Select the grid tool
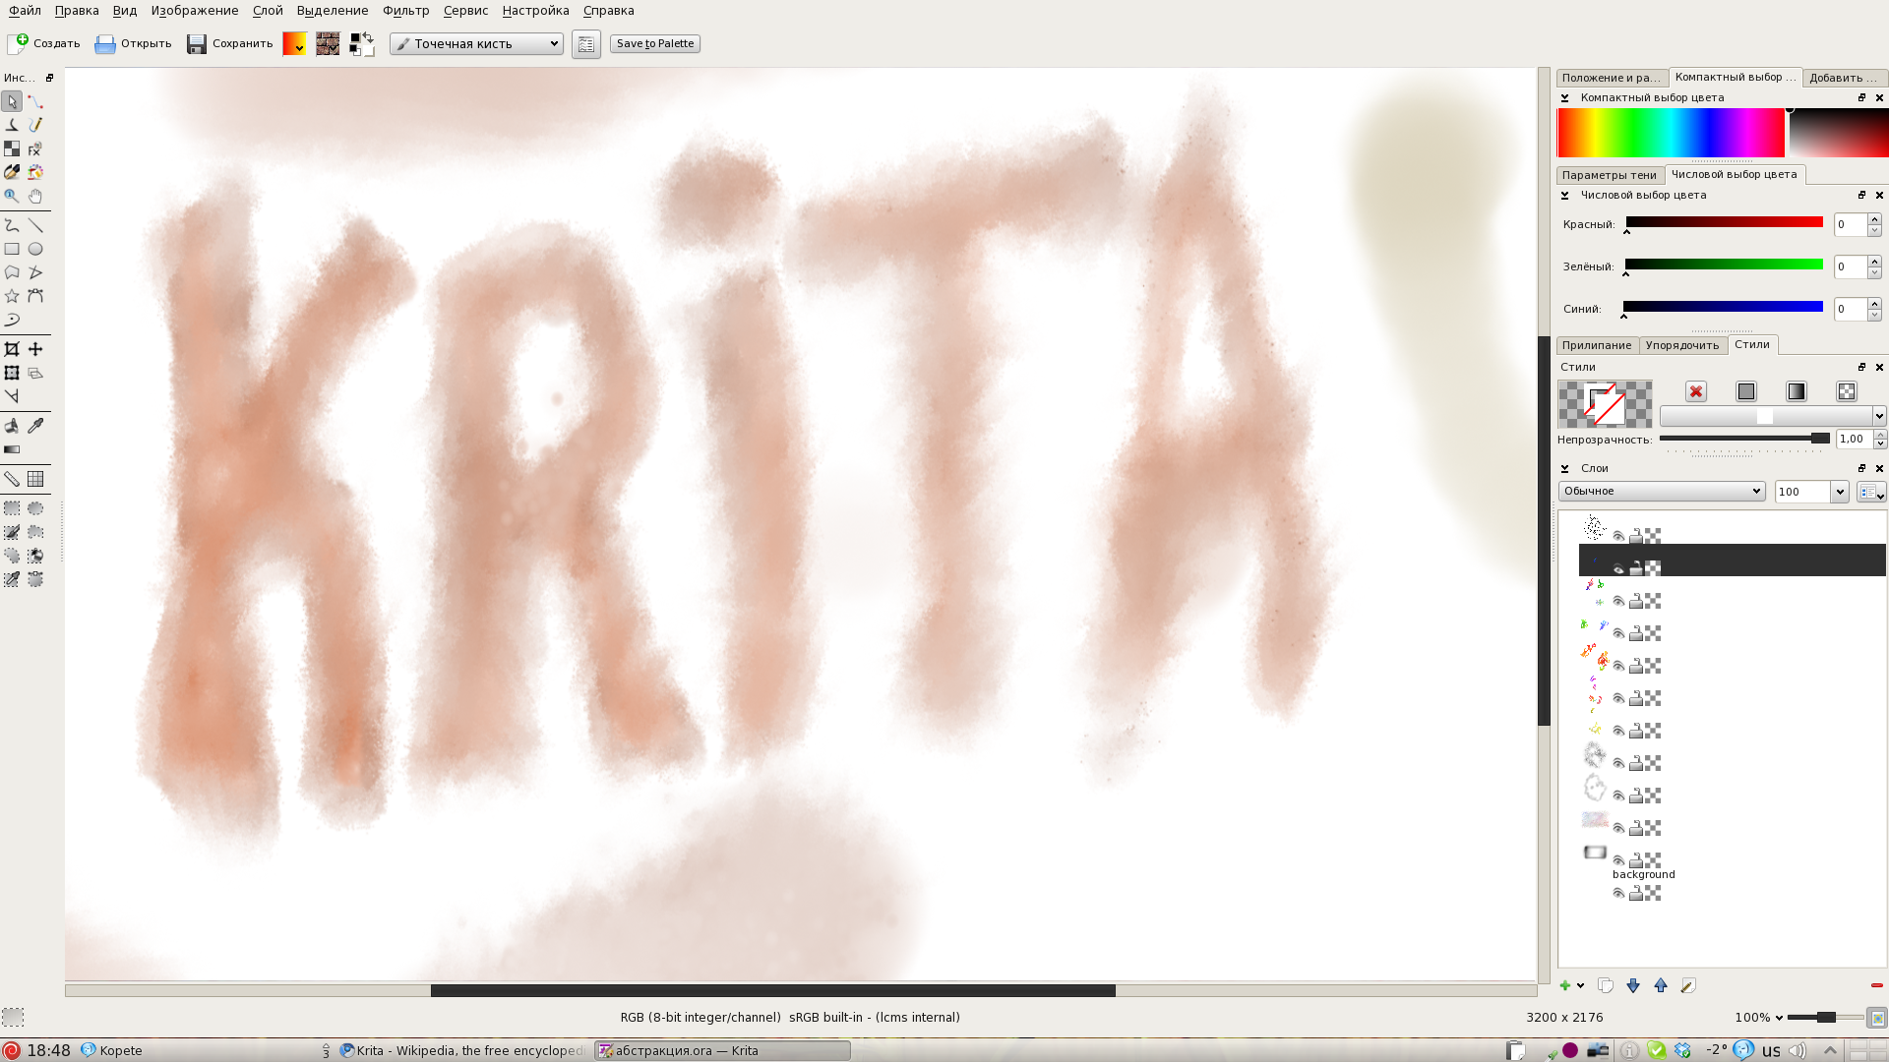This screenshot has width=1889, height=1062. [x=35, y=479]
